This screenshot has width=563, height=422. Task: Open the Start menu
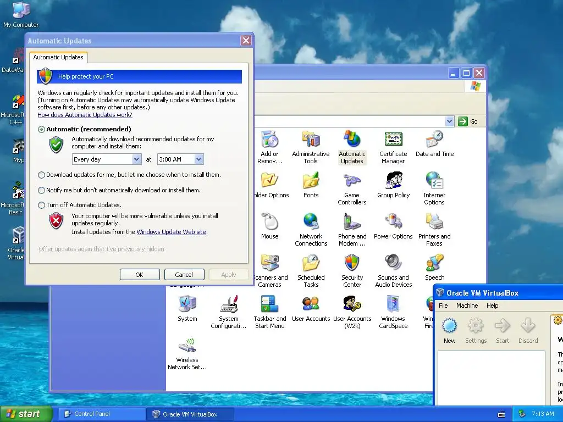(x=26, y=414)
